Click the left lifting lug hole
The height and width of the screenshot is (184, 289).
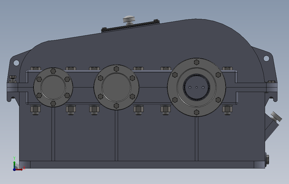16,63
